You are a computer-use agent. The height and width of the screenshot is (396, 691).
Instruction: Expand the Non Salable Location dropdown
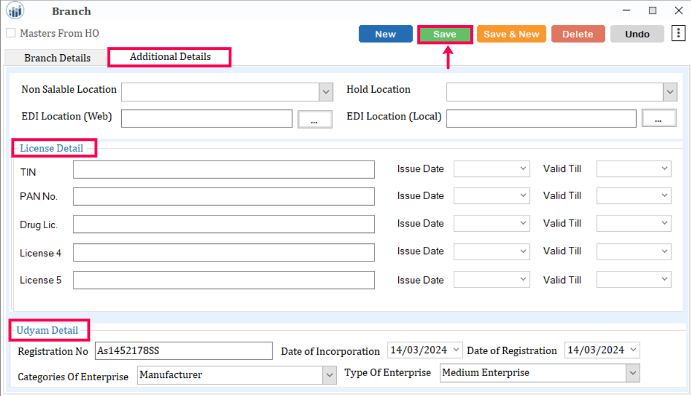click(x=325, y=92)
